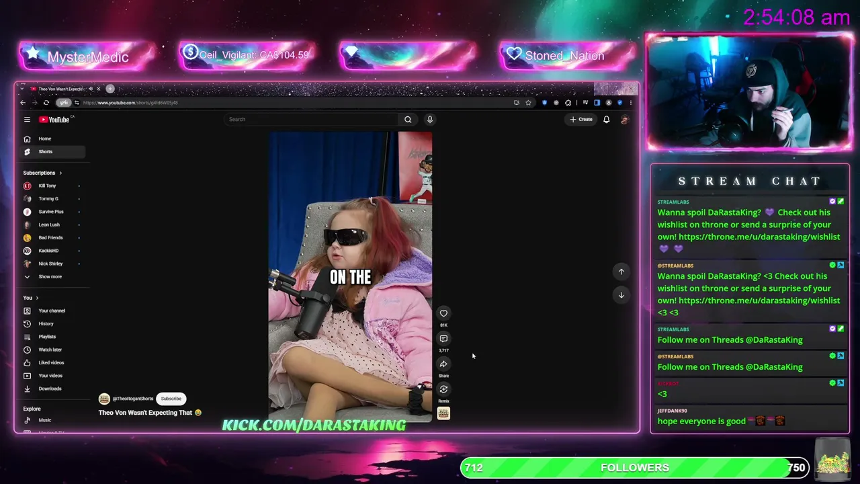Open Liked videos in the sidebar
This screenshot has height=484, width=860.
[54, 363]
